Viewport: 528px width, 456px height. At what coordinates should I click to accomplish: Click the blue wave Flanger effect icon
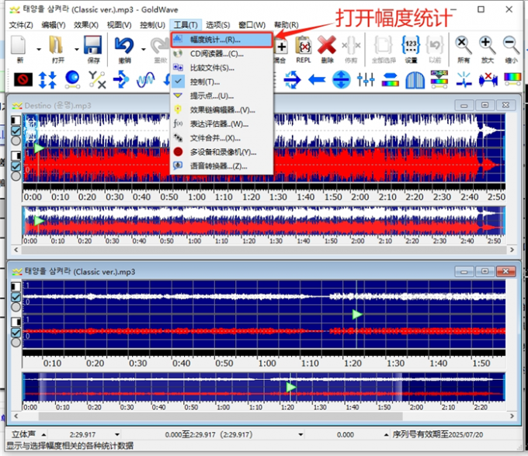coord(145,80)
